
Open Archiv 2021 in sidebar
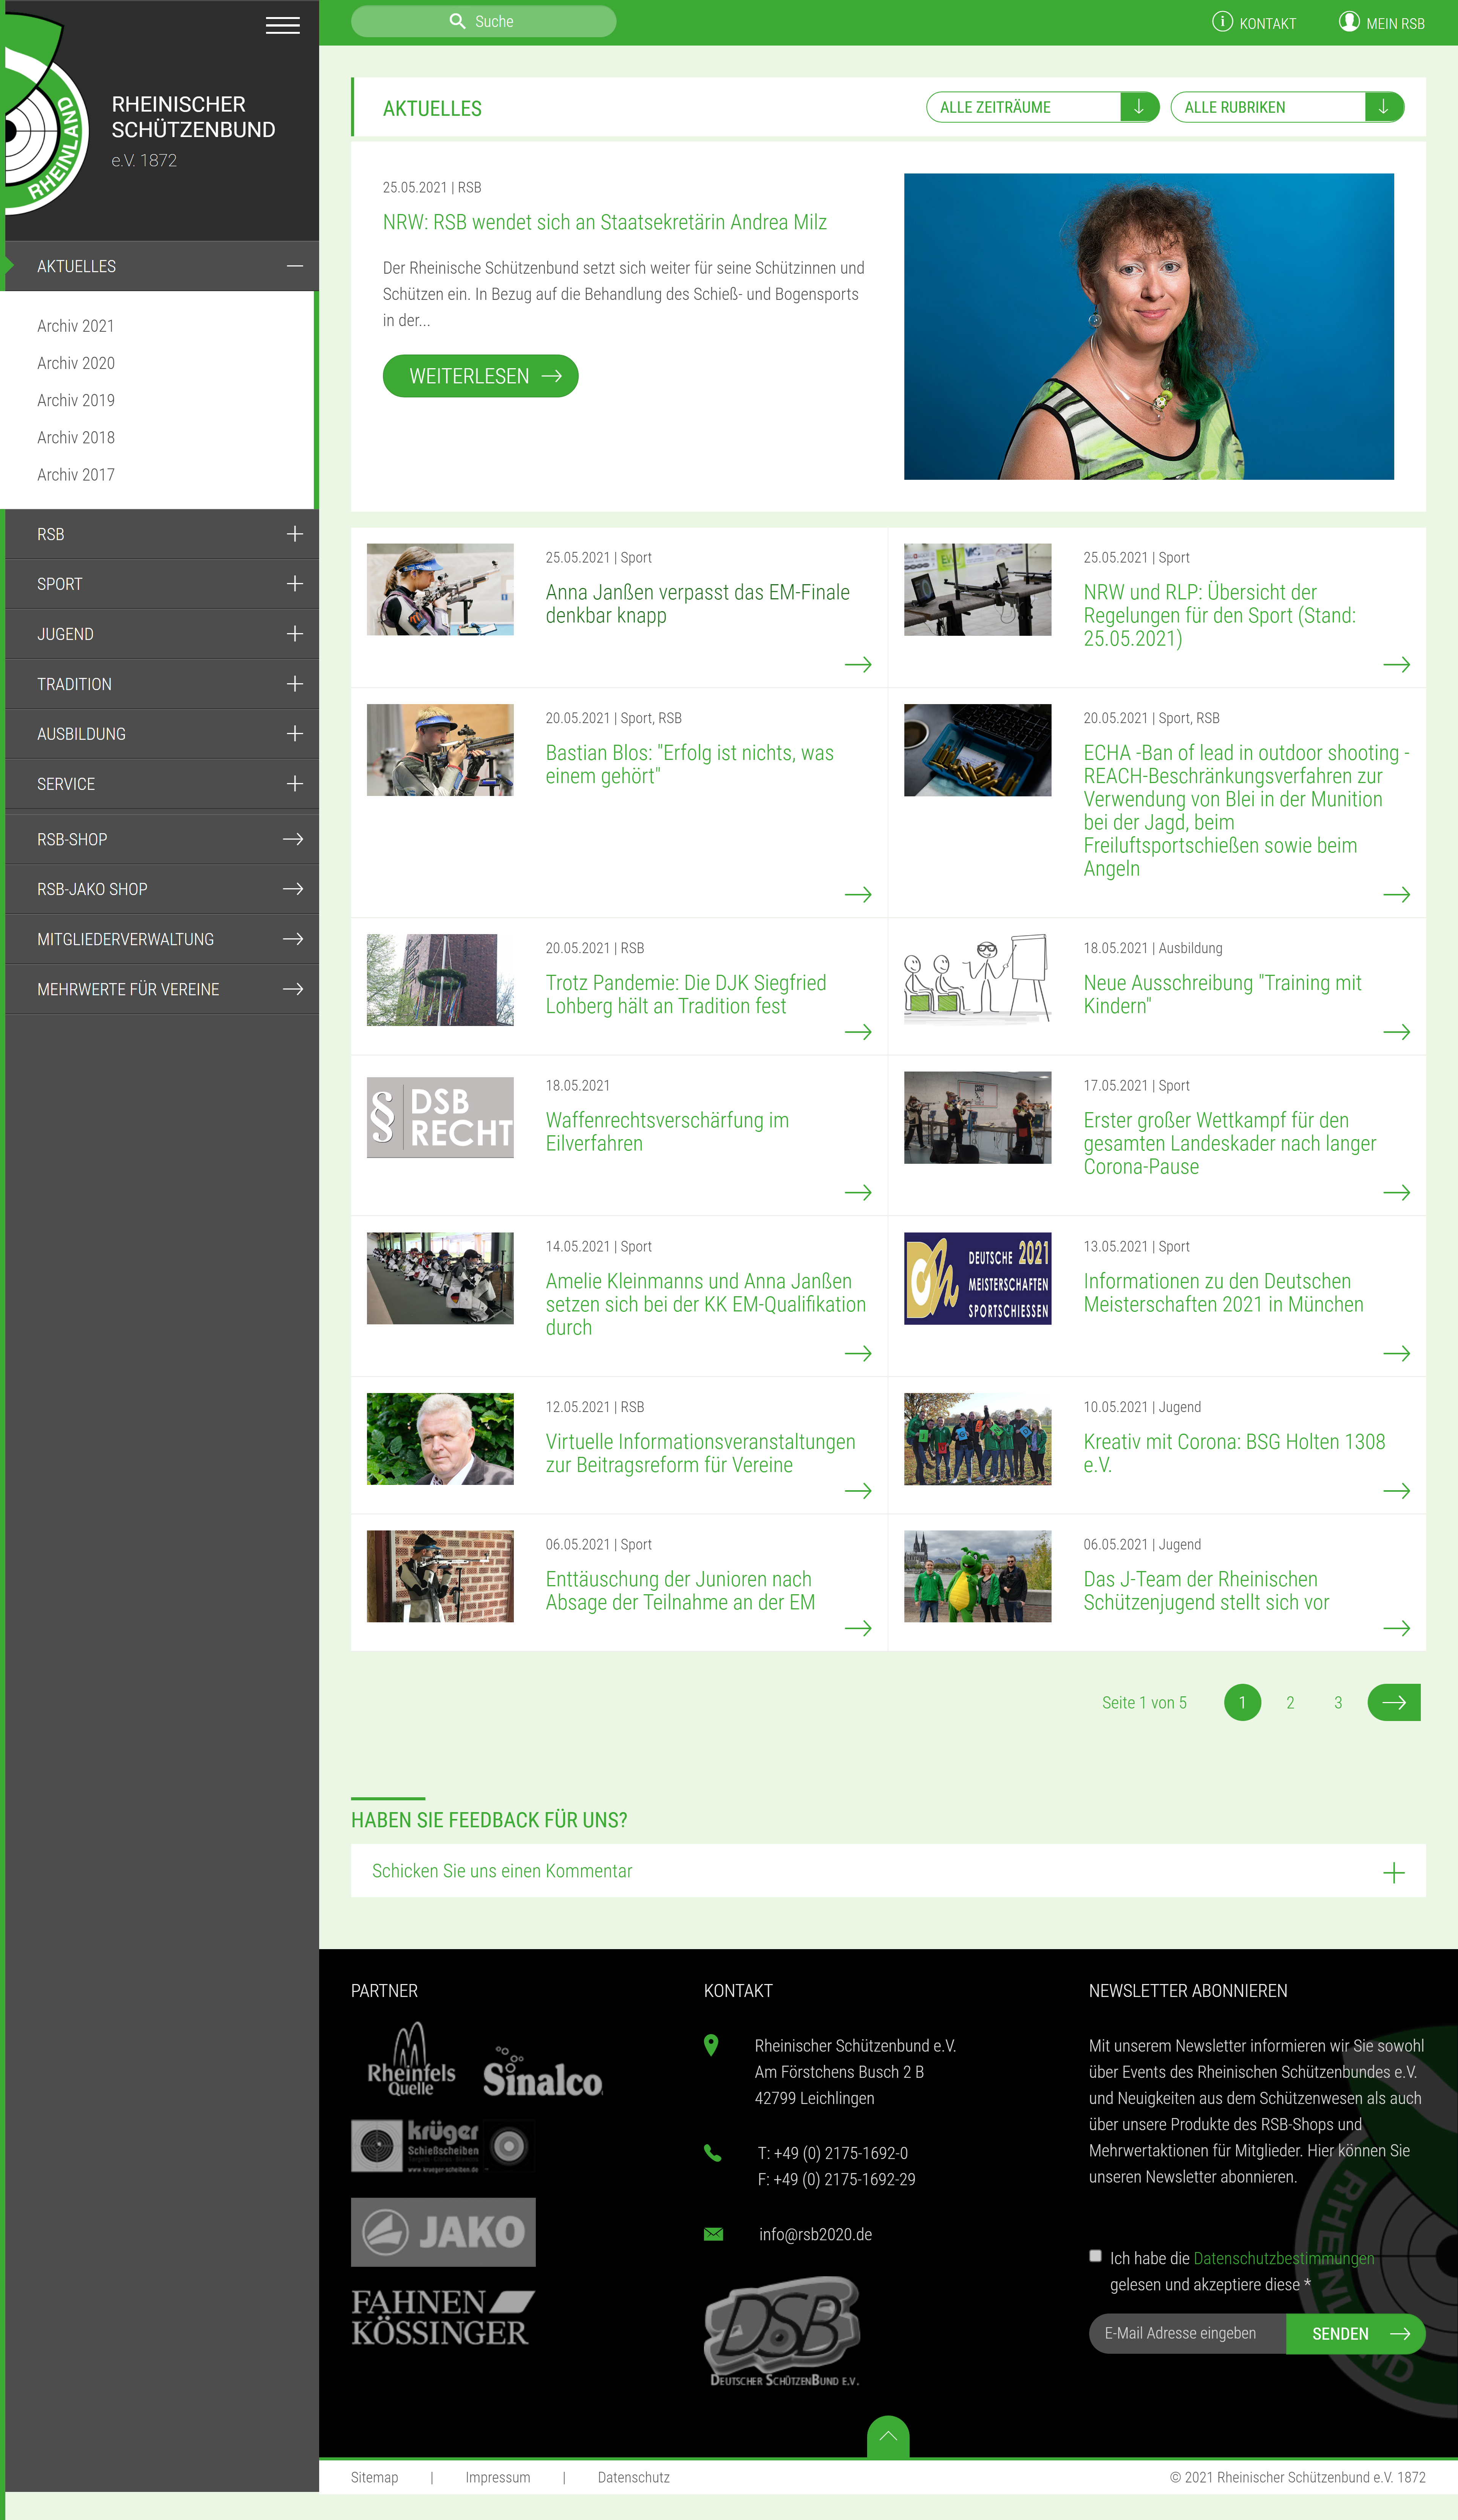(76, 326)
